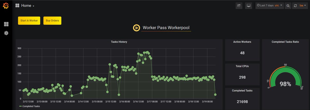Click the 150 y-axis label
The image size is (310, 110).
[x=19, y=74]
